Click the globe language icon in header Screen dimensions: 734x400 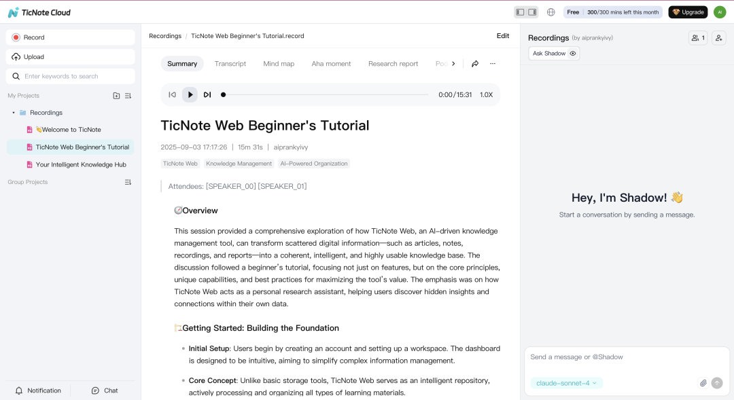click(x=551, y=12)
